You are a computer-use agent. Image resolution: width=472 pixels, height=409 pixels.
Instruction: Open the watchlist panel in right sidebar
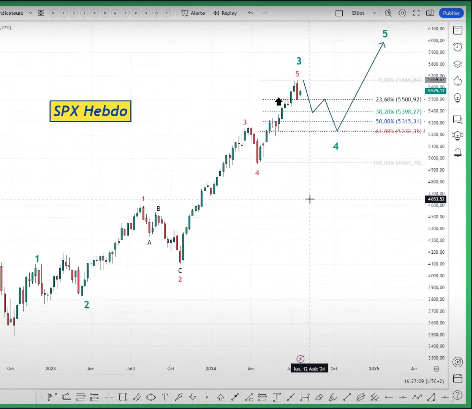(x=458, y=30)
